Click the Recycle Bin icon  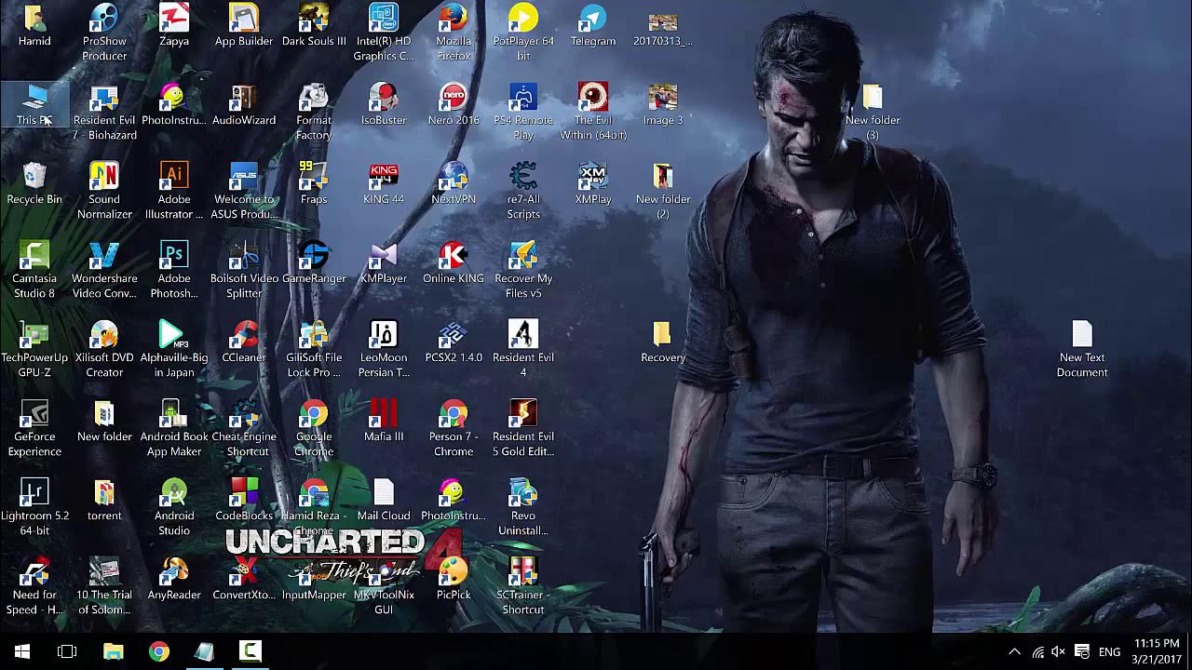click(34, 183)
